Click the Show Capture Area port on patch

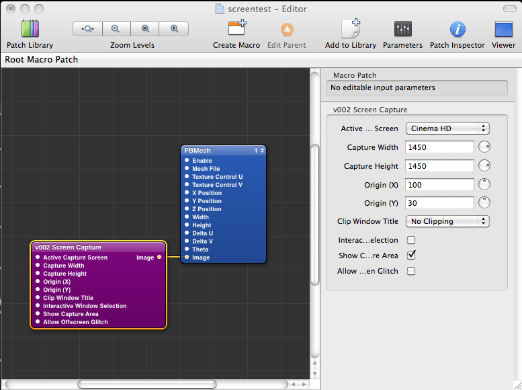38,313
